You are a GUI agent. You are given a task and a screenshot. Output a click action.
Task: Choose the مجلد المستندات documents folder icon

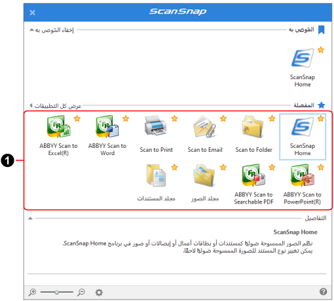[x=156, y=183]
